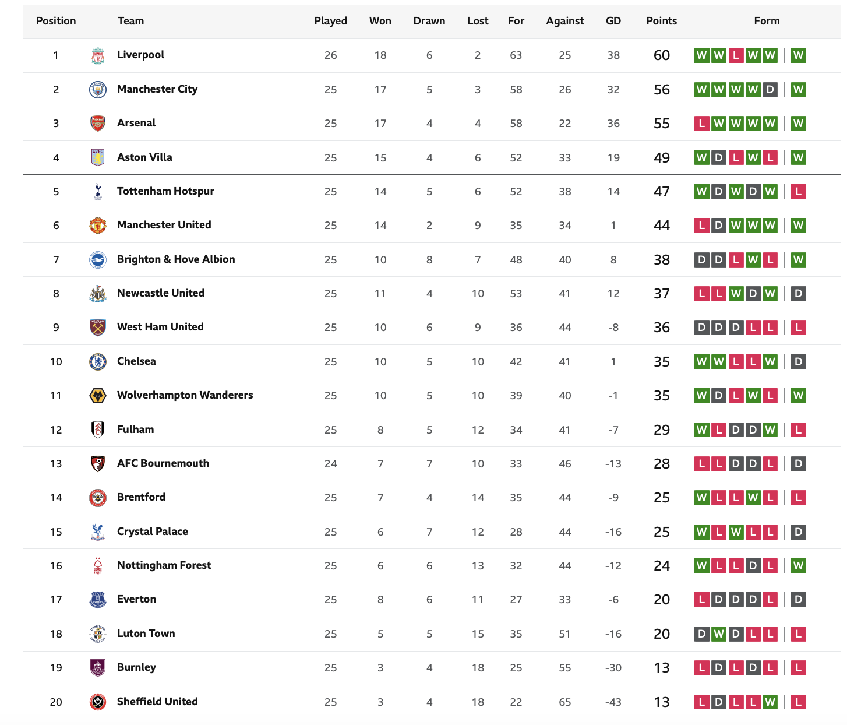
Task: Click the Brighton & Hove Albion badge
Action: [x=98, y=260]
